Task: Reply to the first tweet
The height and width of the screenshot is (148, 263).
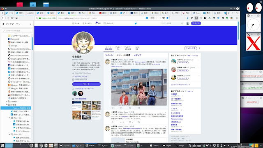Action: pos(112,108)
